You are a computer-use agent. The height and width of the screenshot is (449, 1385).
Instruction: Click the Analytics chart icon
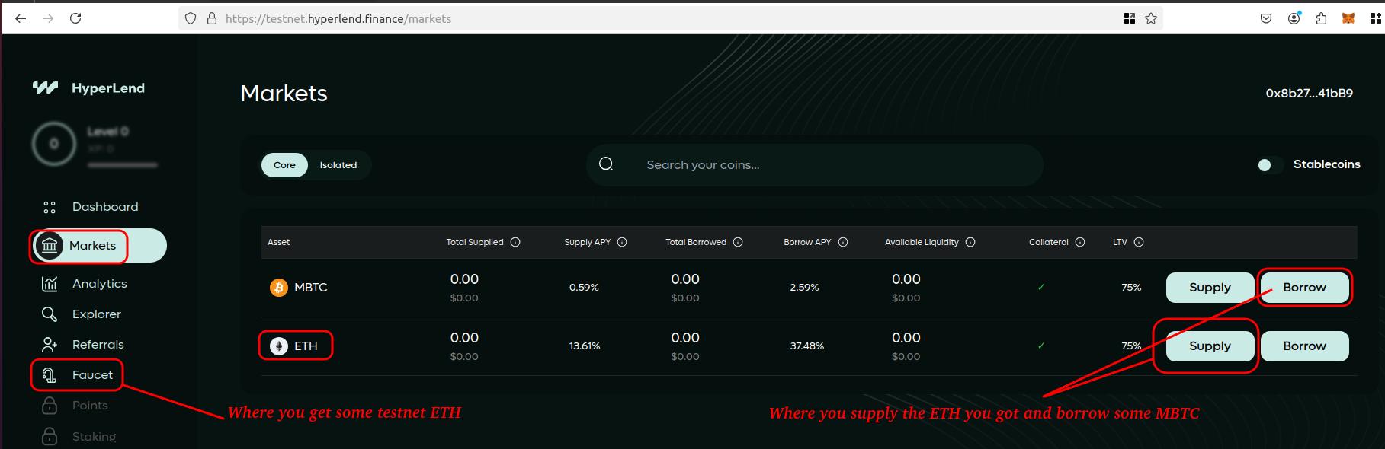[50, 284]
